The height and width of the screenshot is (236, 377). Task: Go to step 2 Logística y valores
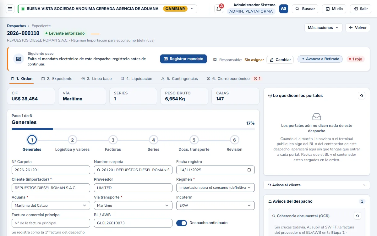[72, 143]
